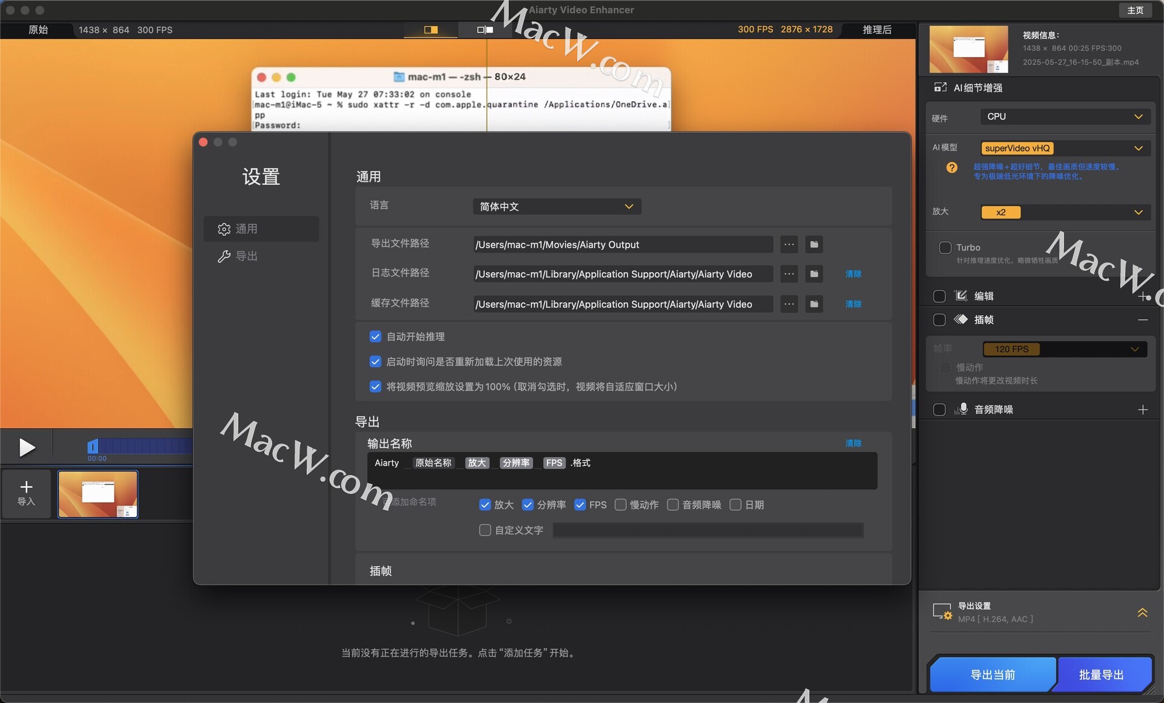Click the AI model help question icon
This screenshot has width=1164, height=703.
tap(952, 168)
